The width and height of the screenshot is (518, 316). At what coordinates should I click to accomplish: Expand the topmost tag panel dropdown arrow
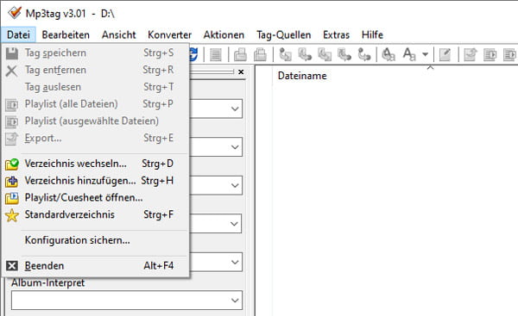pos(235,108)
